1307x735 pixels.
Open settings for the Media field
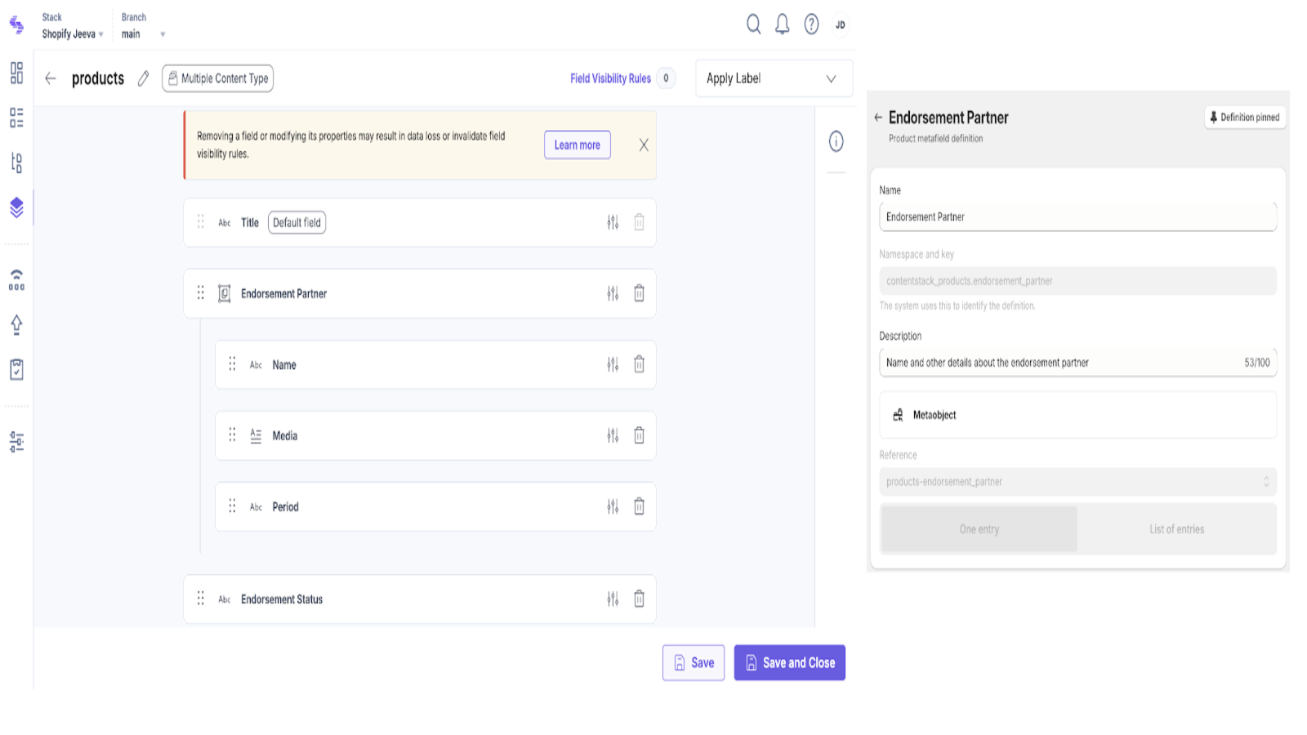(613, 435)
